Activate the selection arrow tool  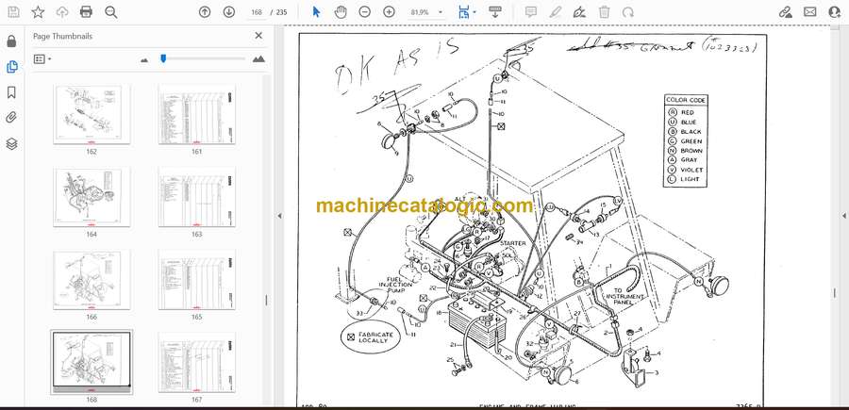(317, 12)
